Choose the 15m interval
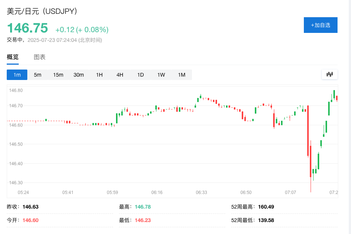 [58, 75]
